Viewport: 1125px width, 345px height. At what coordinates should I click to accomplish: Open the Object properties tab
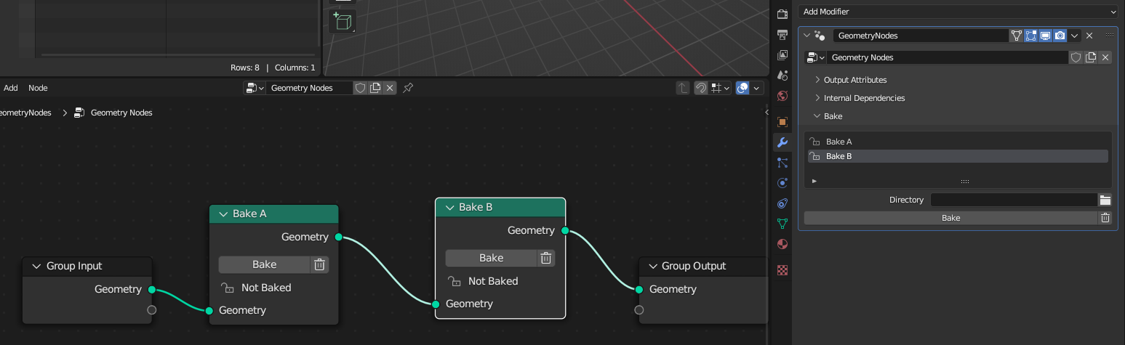coord(782,122)
